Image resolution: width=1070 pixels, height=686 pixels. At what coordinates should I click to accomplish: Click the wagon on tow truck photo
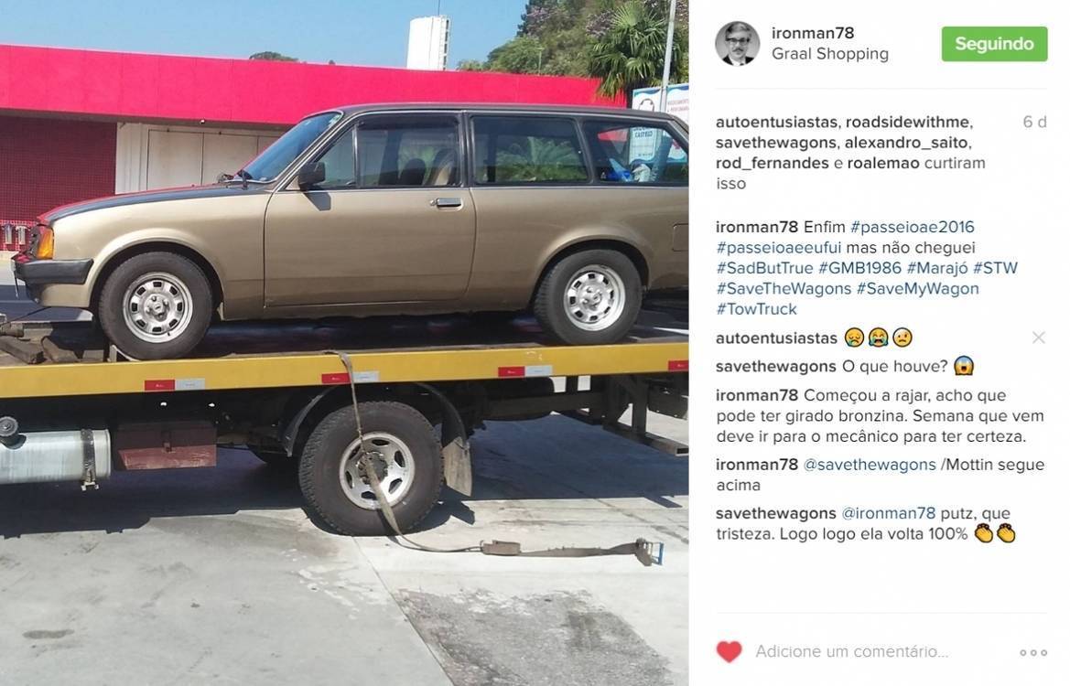[x=344, y=343]
